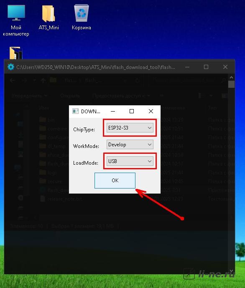Viewport: 245px width, 288px height.
Task: Maximize the flash_download_tool console window
Action: 206,67
